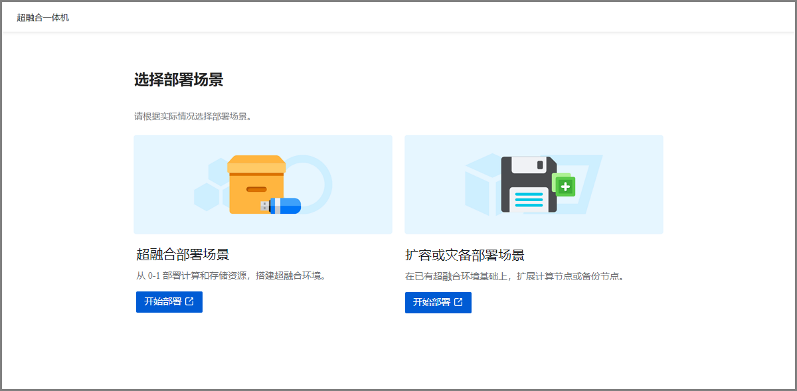Viewport: 797px width, 391px height.
Task: Click the 超融合一体机 header title
Action: pyautogui.click(x=43, y=17)
